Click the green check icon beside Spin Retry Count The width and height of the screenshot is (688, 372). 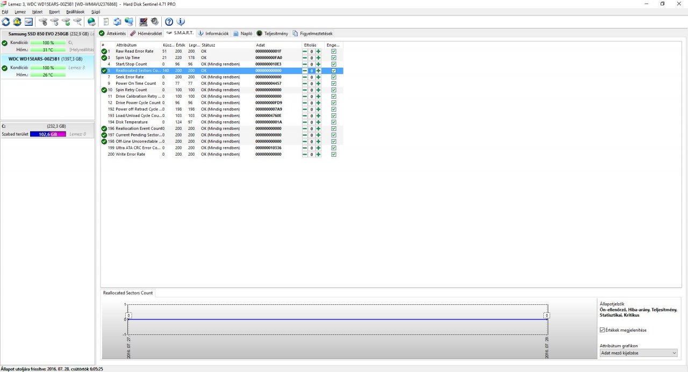tap(104, 90)
